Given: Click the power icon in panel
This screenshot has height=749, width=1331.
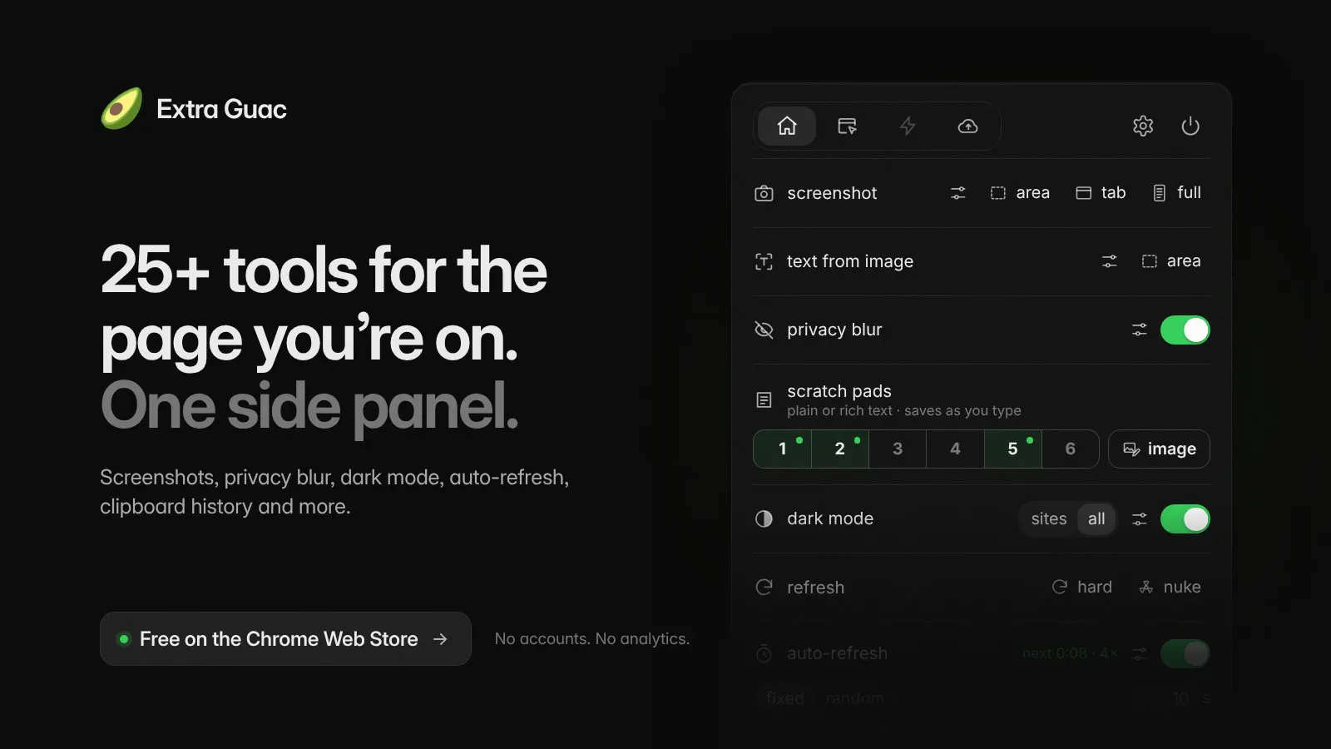Looking at the screenshot, I should (x=1190, y=126).
